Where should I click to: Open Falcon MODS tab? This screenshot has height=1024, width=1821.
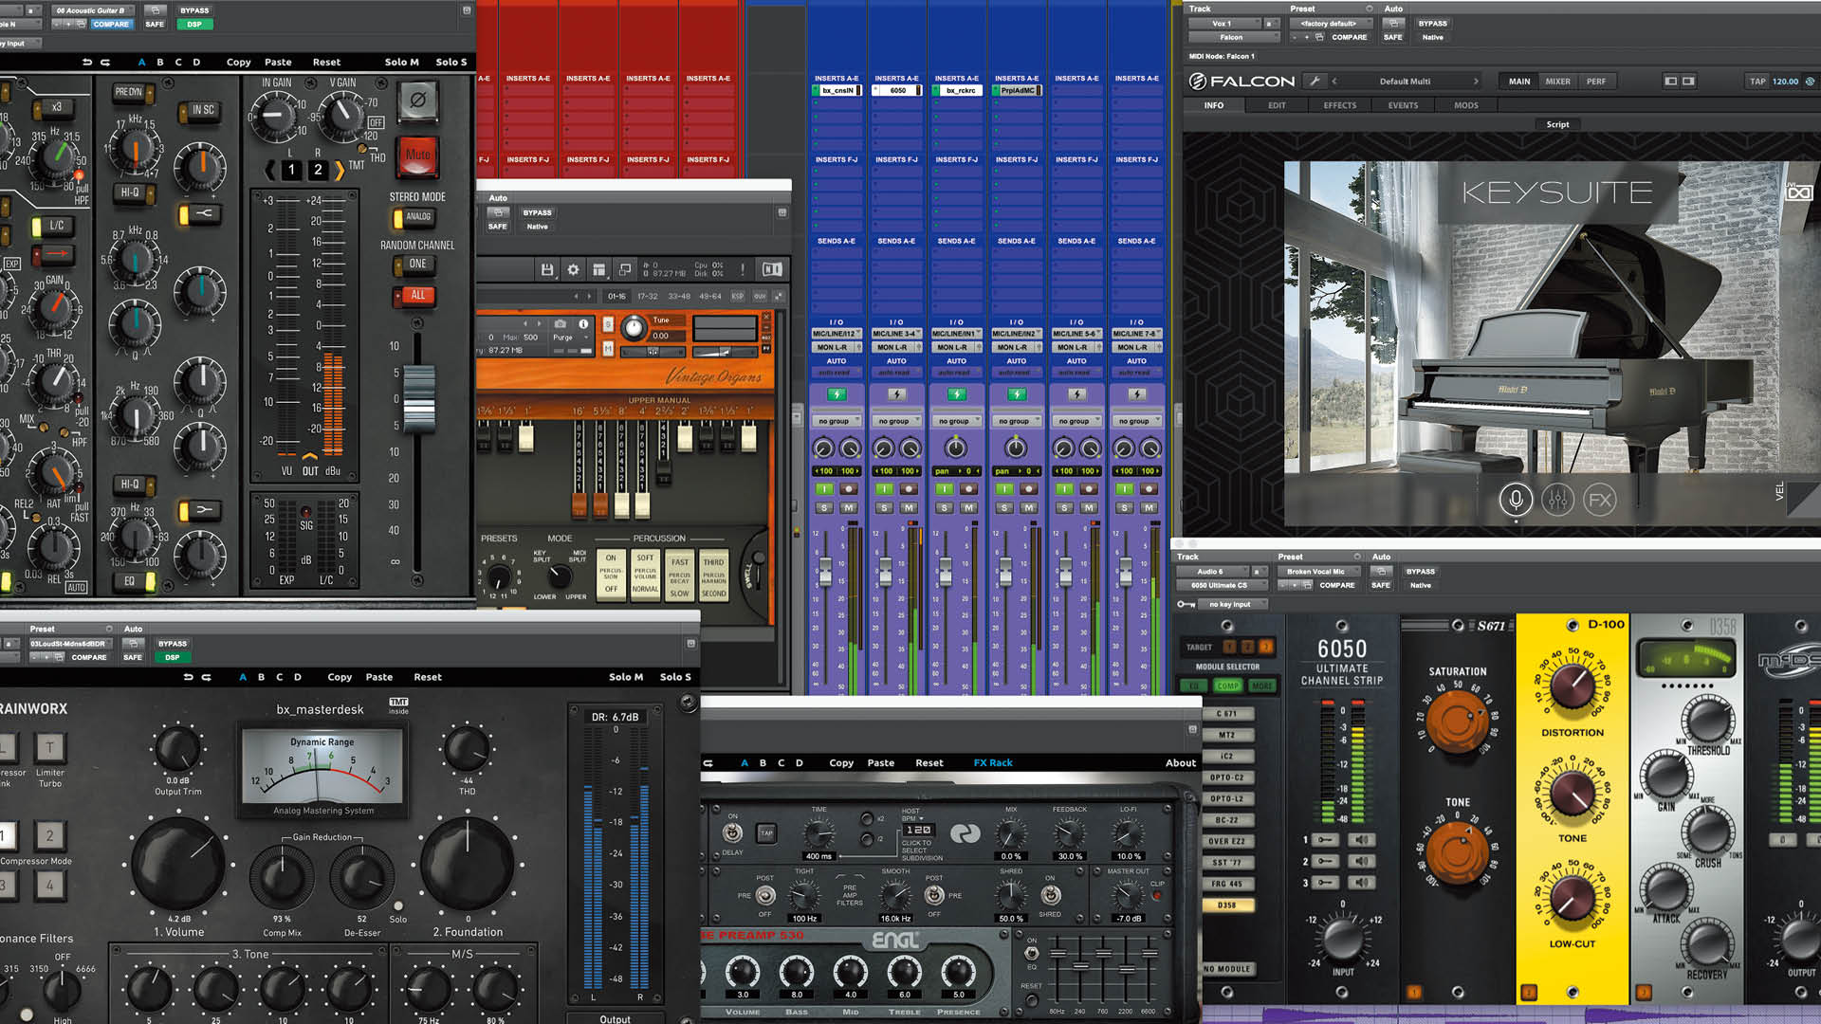(x=1465, y=105)
